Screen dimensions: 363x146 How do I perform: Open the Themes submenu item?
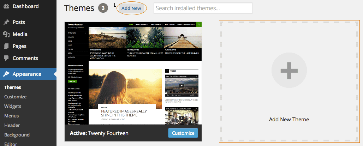click(12, 87)
